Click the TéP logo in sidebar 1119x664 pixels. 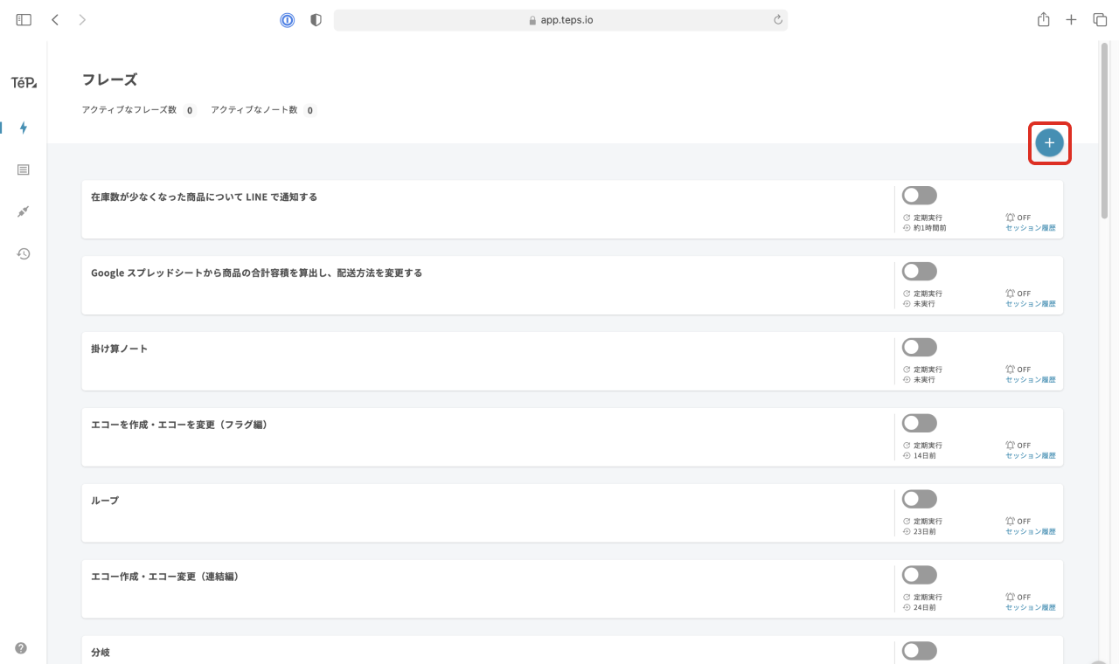(x=24, y=83)
